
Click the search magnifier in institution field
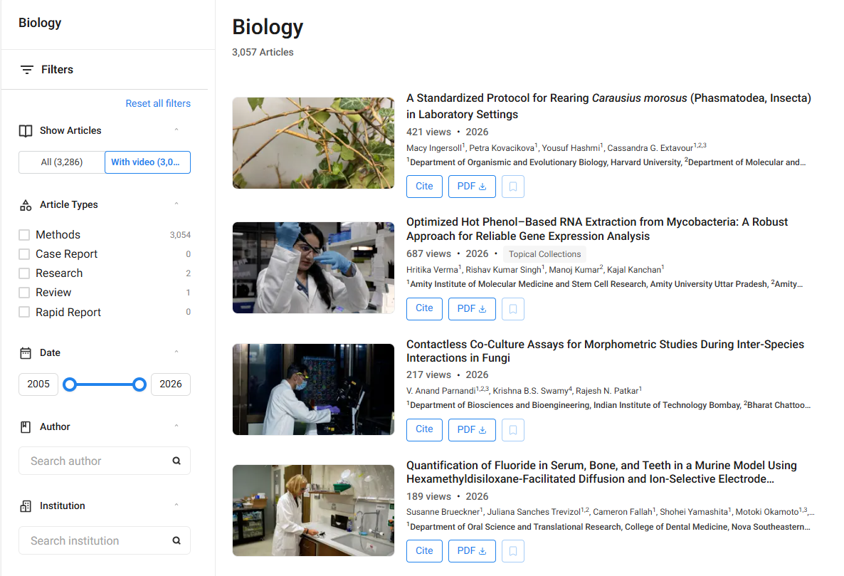click(x=176, y=540)
